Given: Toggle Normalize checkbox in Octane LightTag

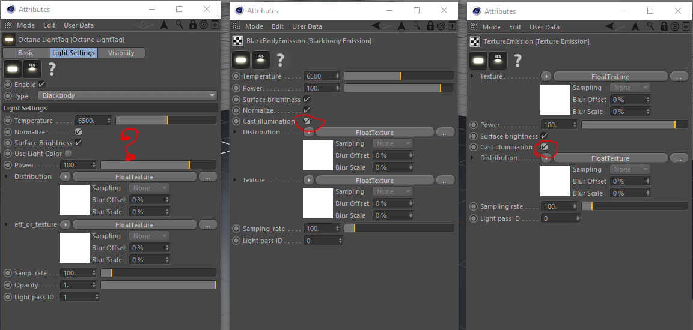Looking at the screenshot, I should (x=78, y=131).
